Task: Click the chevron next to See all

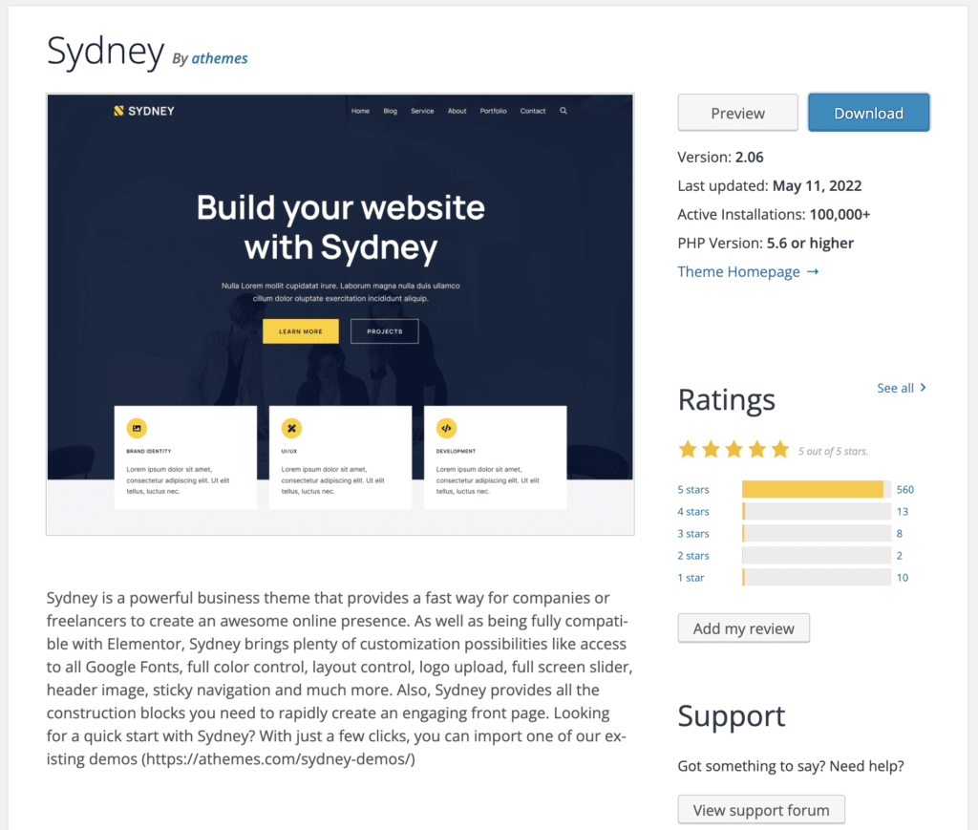Action: (924, 387)
